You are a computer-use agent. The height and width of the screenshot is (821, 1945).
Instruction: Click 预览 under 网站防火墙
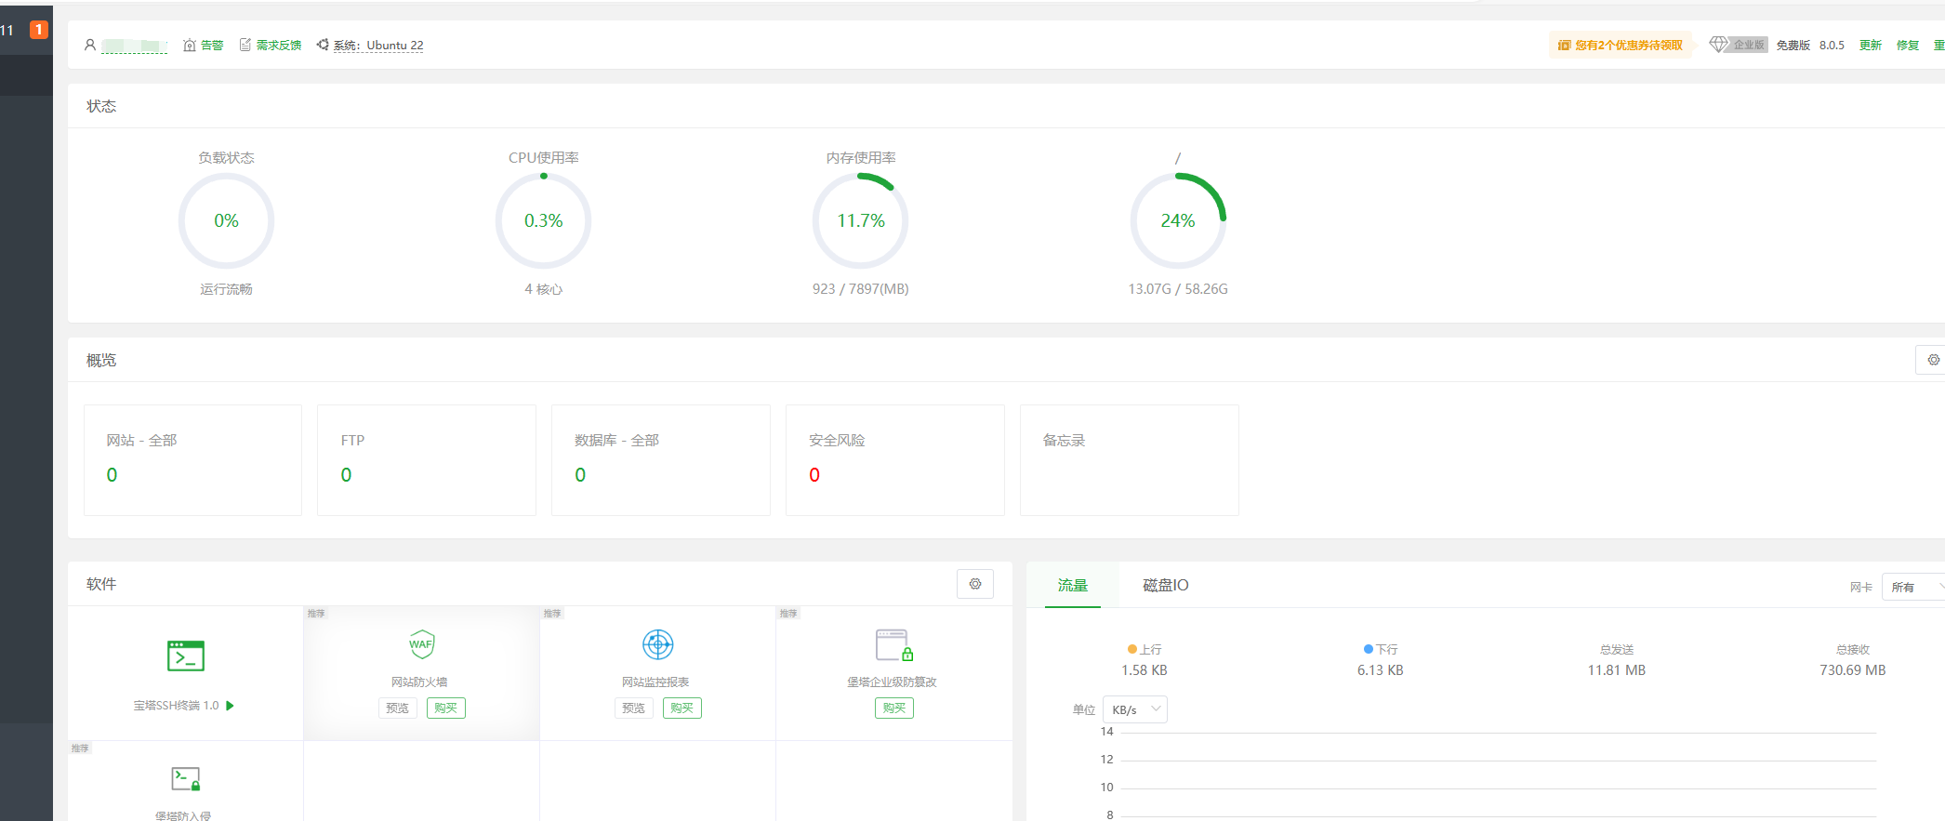[397, 708]
